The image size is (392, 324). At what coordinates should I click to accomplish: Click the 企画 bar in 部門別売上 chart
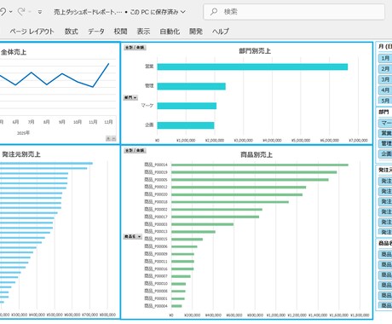[186, 125]
